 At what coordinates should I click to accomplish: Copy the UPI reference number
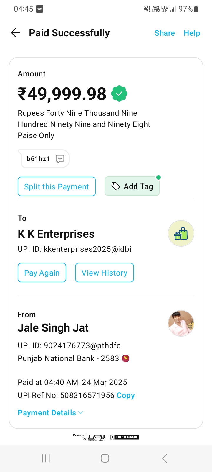[x=125, y=395]
